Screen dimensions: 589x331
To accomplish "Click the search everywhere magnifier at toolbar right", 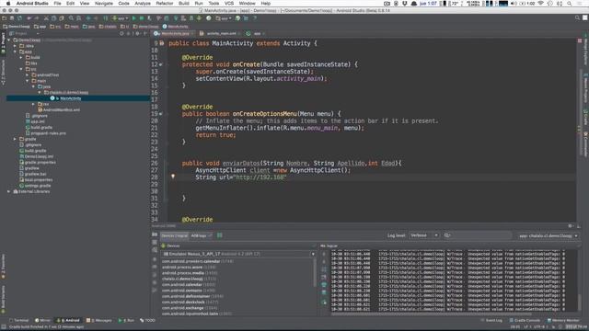I will (x=577, y=18).
